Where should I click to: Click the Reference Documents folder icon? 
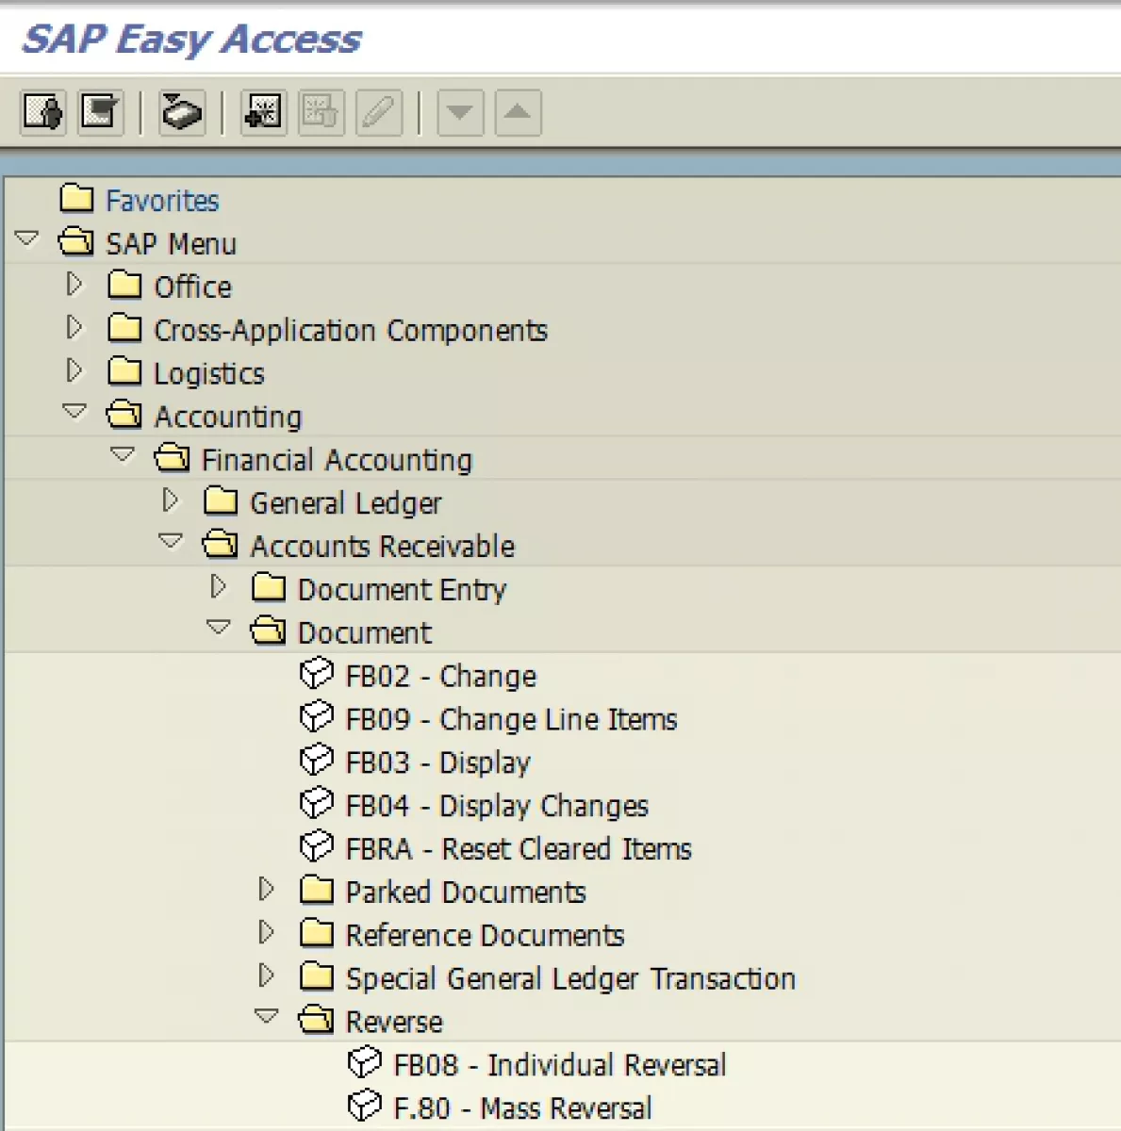click(317, 933)
